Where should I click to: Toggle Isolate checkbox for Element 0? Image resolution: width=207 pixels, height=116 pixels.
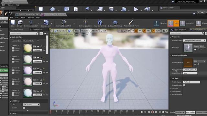[13, 50]
